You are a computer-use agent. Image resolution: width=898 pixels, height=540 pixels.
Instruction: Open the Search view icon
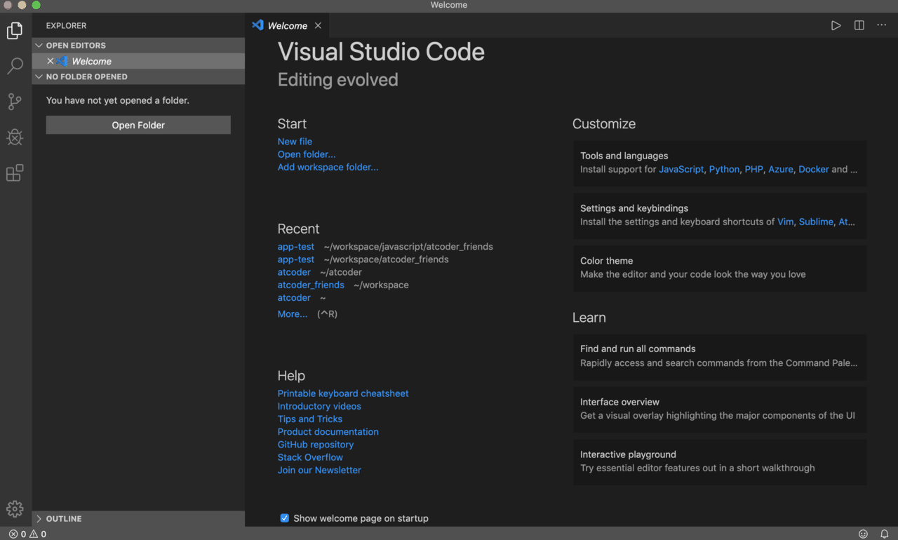tap(15, 67)
